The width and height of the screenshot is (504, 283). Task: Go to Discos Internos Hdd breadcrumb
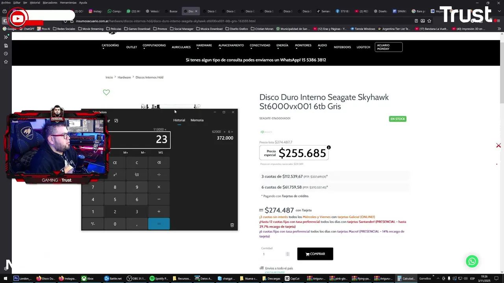click(149, 77)
